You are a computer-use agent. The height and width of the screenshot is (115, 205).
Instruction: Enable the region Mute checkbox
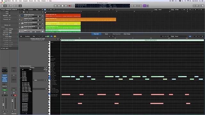point(9,12)
